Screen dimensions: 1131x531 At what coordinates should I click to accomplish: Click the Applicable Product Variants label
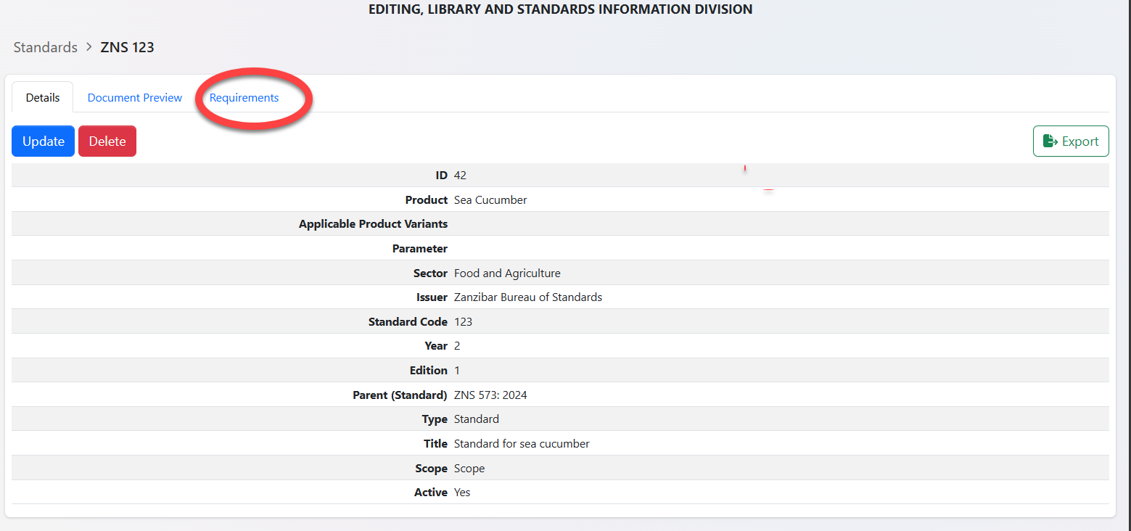(x=373, y=224)
